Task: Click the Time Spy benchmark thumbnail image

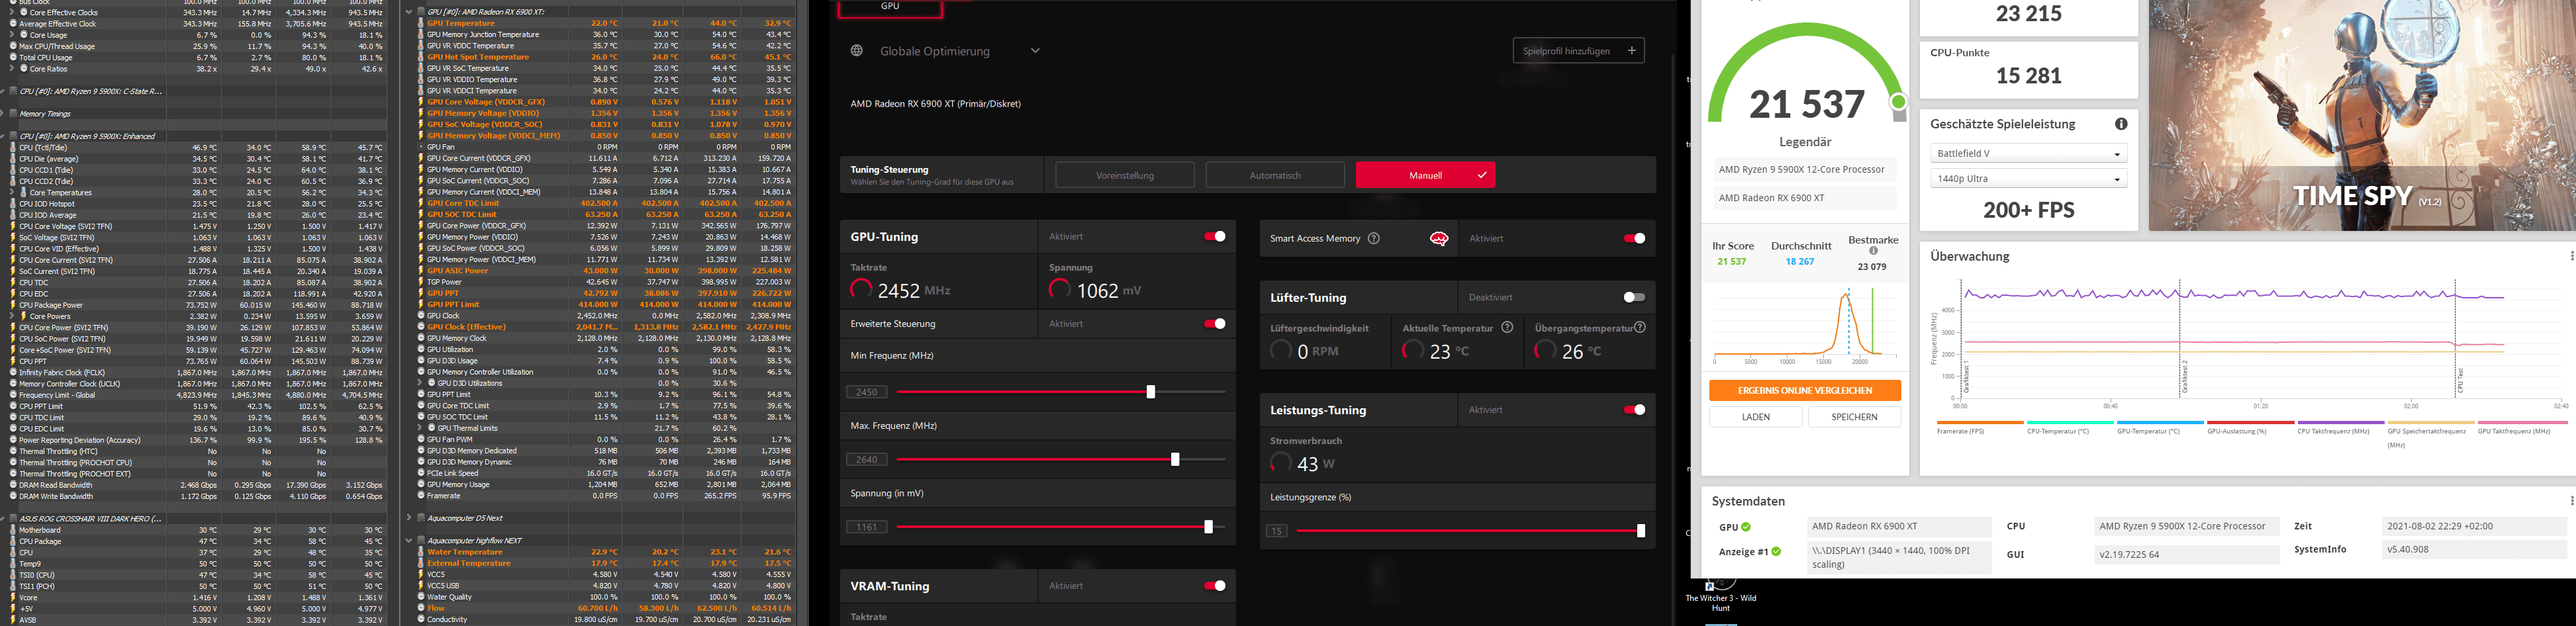Action: click(x=2362, y=115)
